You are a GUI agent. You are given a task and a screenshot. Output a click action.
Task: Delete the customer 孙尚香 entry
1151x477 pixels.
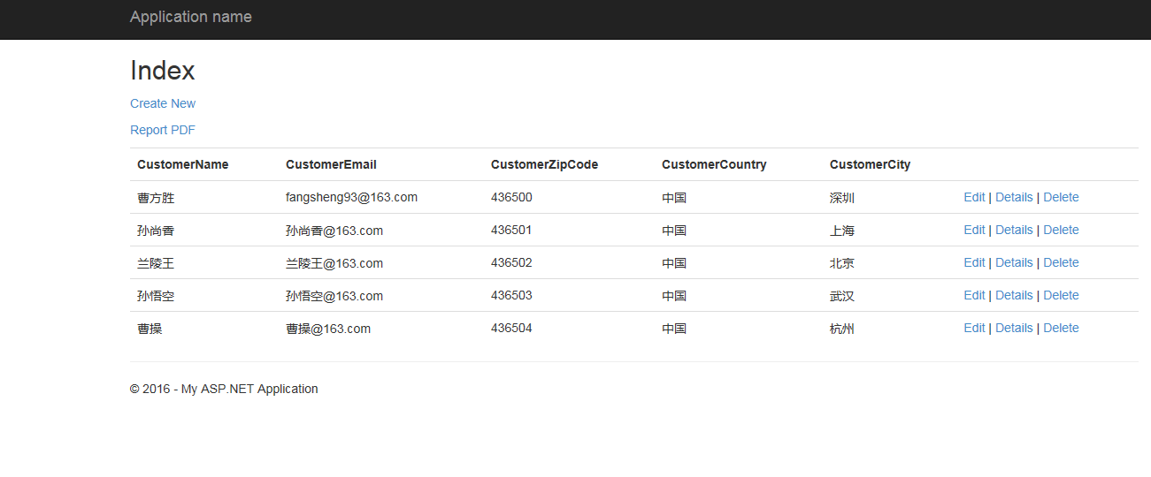[1061, 230]
